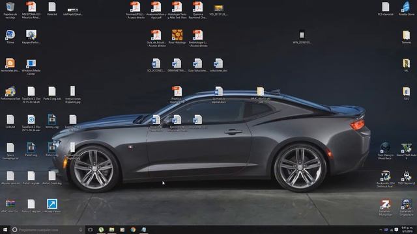Image resolution: width=417 pixels, height=234 pixels.
Task: Open the Action Center notifications
Action: click(396, 229)
